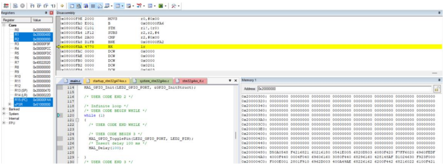Close the Registers panel
445x164 pixels.
(x=52, y=13)
